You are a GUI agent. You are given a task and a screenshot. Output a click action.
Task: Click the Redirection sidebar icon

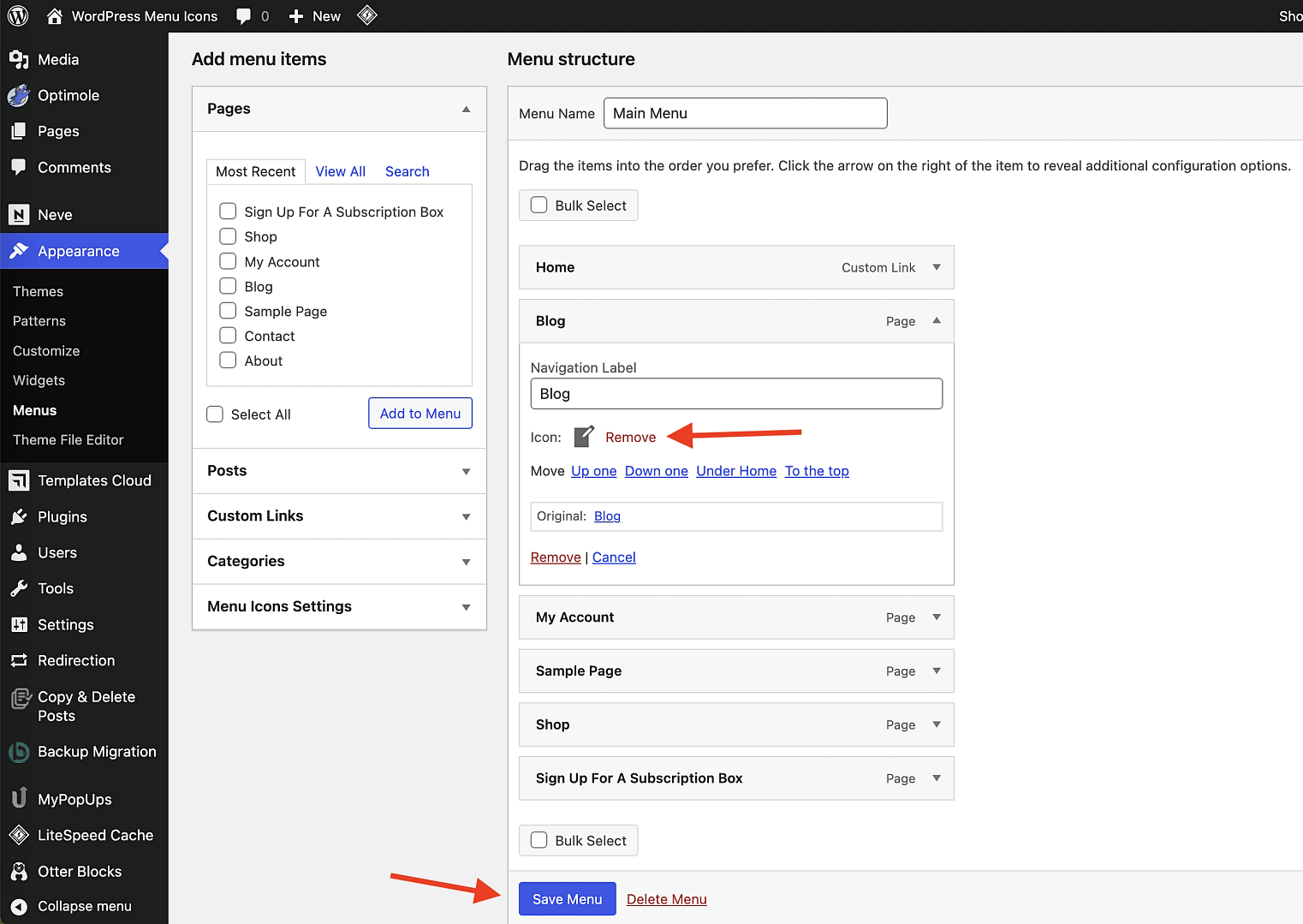click(19, 660)
